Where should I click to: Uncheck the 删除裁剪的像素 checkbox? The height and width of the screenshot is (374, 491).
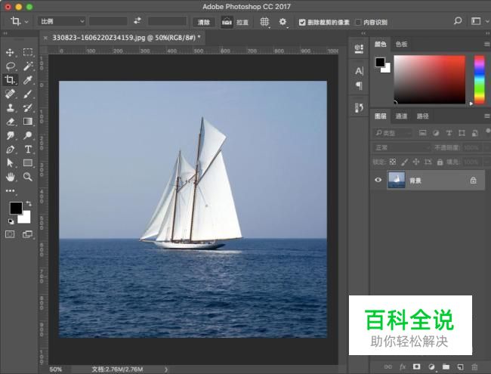303,23
